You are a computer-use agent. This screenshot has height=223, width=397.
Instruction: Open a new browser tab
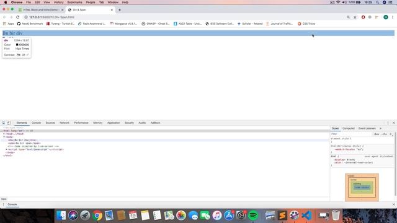tap(120, 10)
